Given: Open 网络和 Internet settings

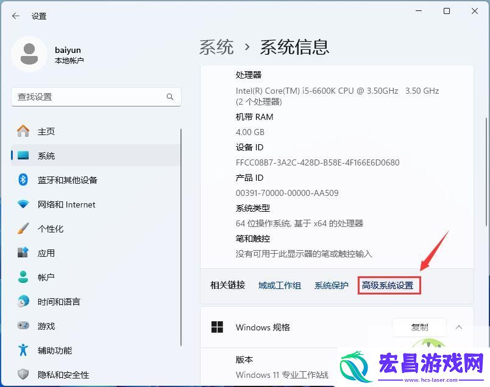Looking at the screenshot, I should (96, 204).
